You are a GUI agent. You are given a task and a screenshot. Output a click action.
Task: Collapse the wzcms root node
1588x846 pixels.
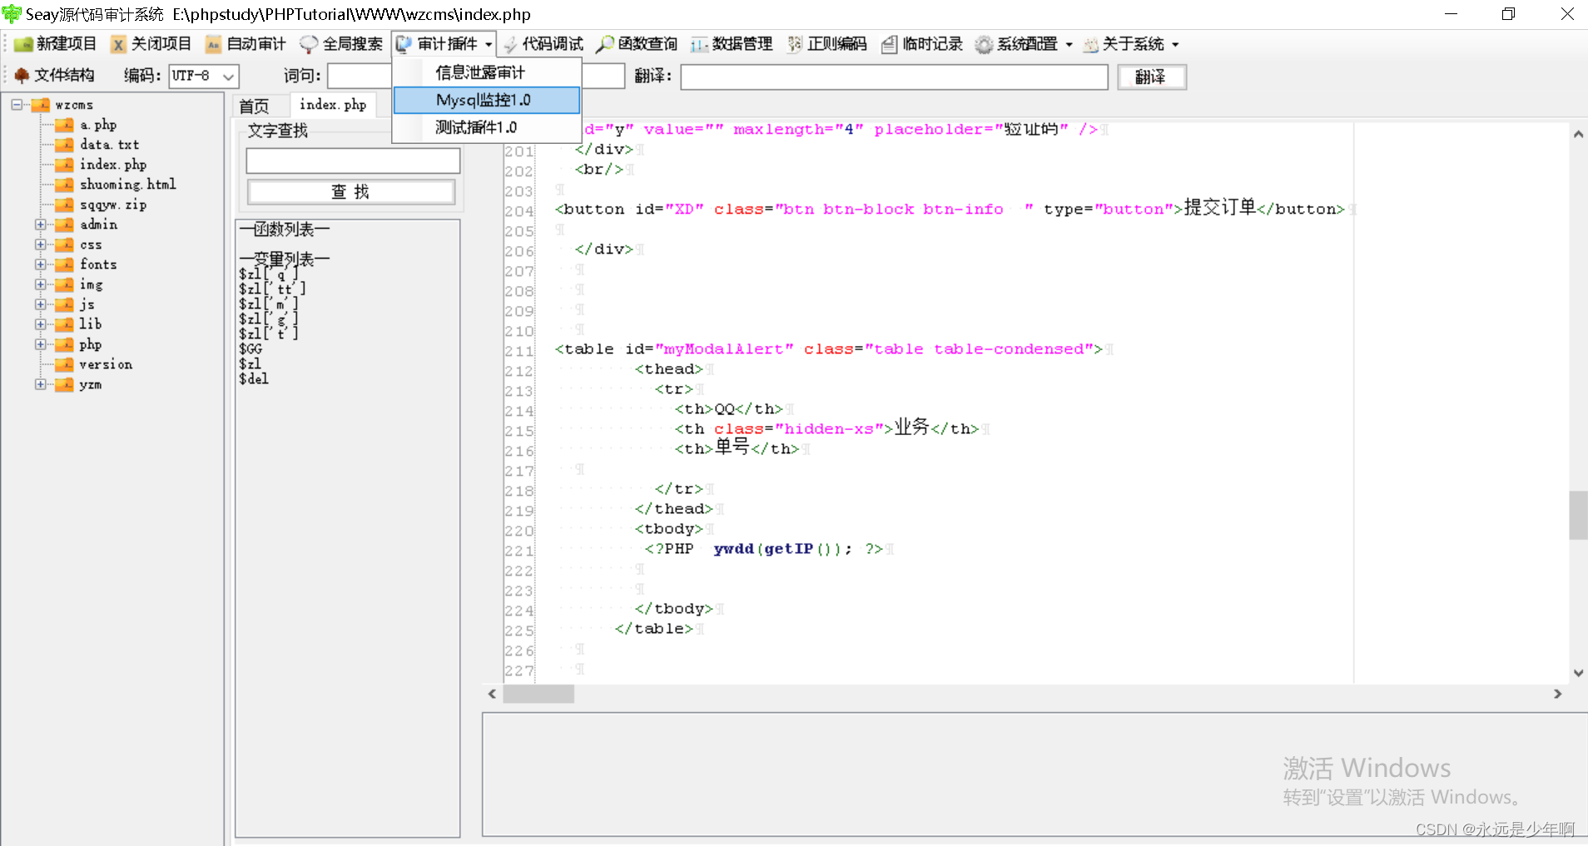pyautogui.click(x=17, y=105)
